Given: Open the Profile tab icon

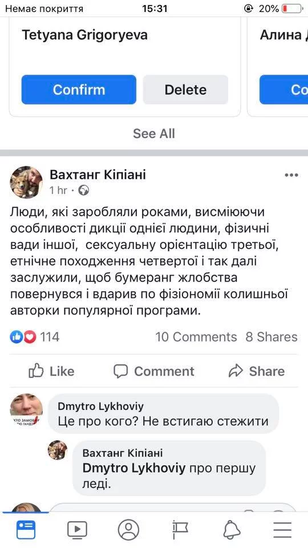Looking at the screenshot, I should [x=128, y=530].
